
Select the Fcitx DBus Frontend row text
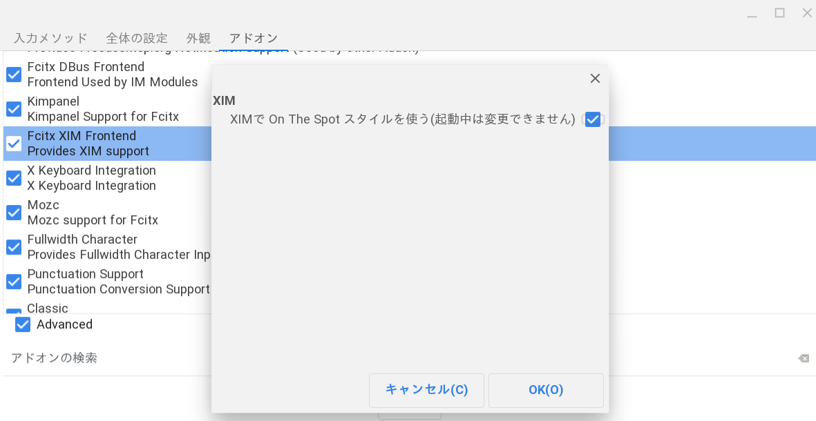pos(113,75)
